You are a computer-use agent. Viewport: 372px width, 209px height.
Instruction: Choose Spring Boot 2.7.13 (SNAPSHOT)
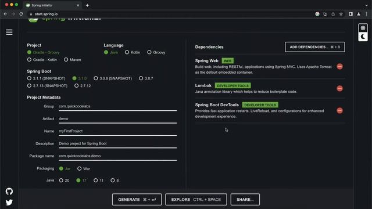pyautogui.click(x=47, y=85)
